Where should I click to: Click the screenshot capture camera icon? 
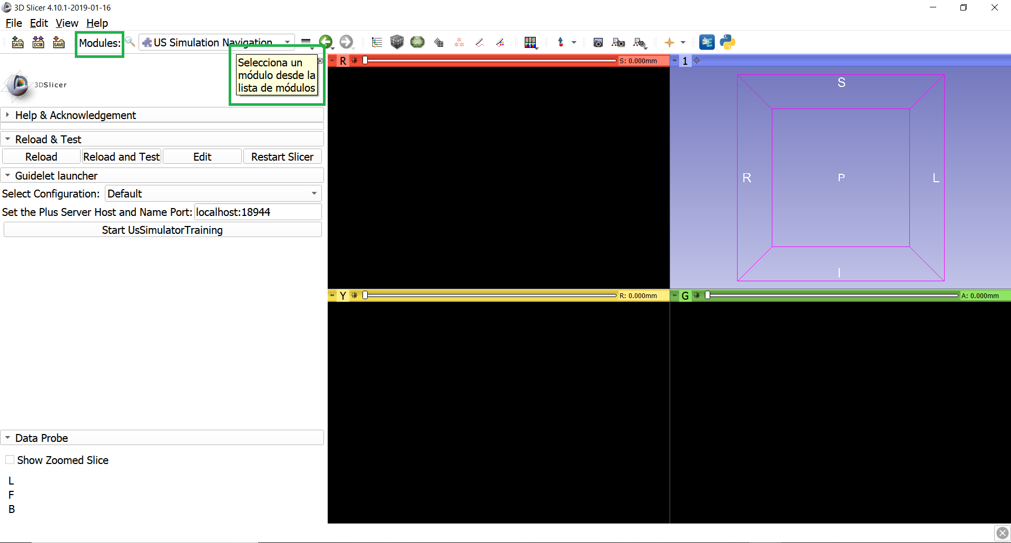pyautogui.click(x=598, y=43)
